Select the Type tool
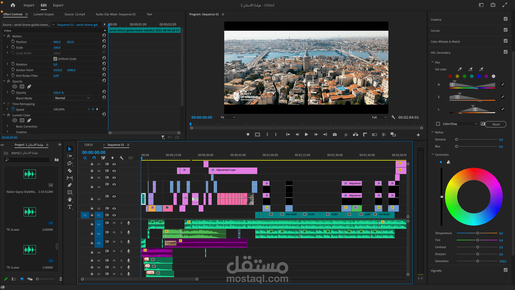 pos(70,207)
